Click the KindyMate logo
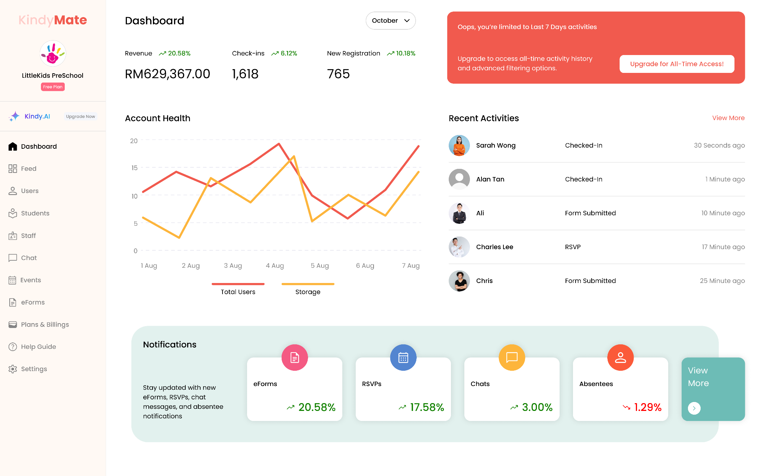Viewport: 762px width, 476px height. tap(53, 20)
